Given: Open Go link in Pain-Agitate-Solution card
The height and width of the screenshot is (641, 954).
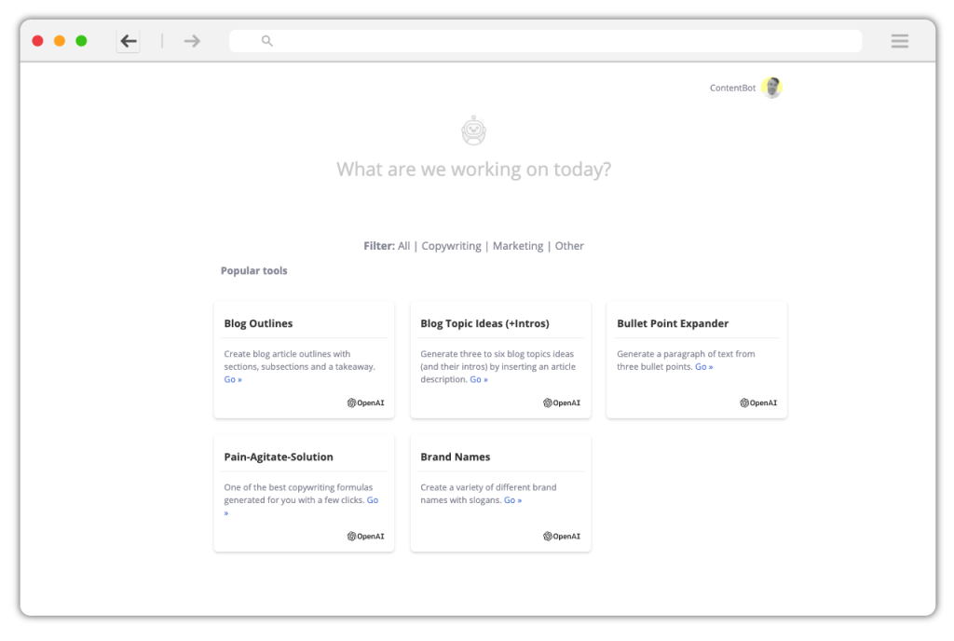Looking at the screenshot, I should [373, 500].
